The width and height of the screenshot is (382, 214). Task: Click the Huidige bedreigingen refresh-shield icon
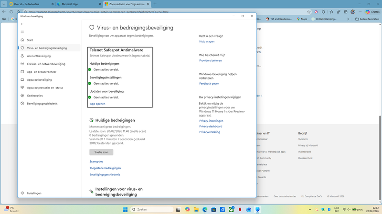tap(91, 120)
